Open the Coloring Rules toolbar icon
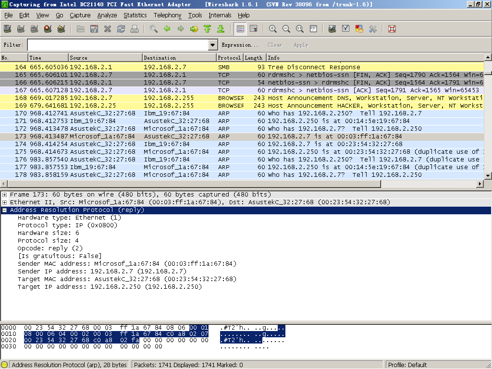 point(359,29)
